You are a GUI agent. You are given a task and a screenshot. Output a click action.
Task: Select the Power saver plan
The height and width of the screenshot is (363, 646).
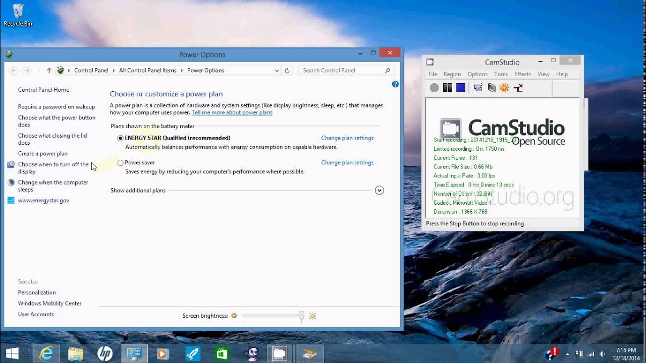pyautogui.click(x=120, y=163)
